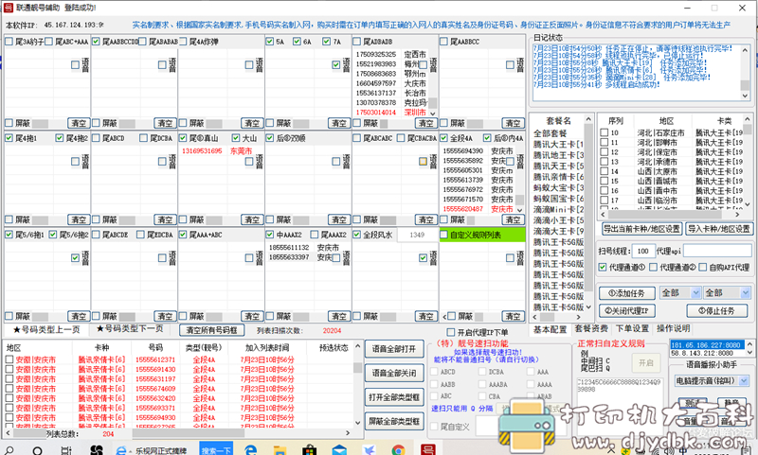Click the red 号 app taskbar icon
This screenshot has width=758, height=455.
[428, 450]
